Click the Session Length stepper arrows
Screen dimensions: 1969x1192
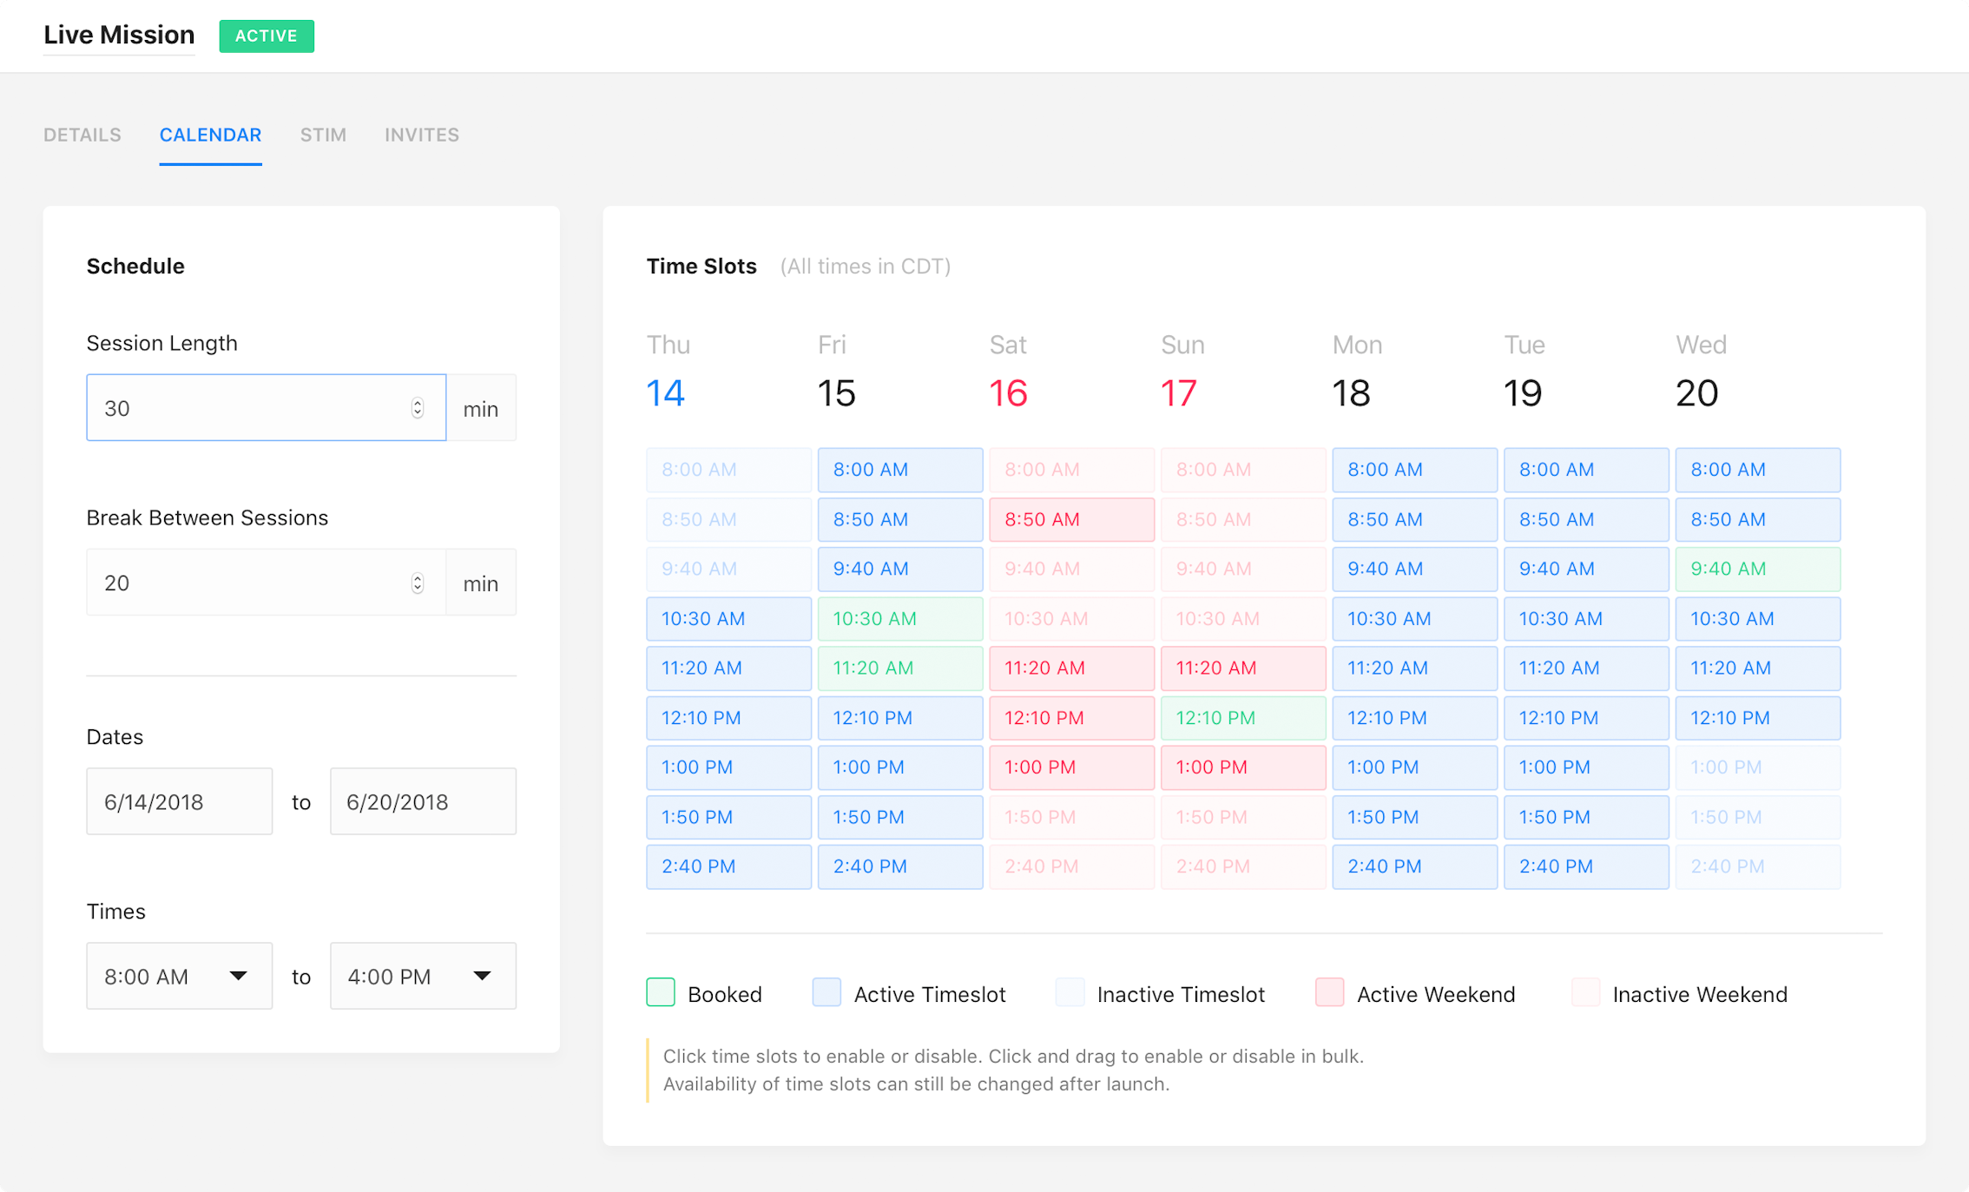point(418,408)
